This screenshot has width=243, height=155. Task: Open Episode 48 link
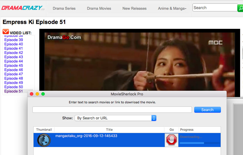click(14, 78)
